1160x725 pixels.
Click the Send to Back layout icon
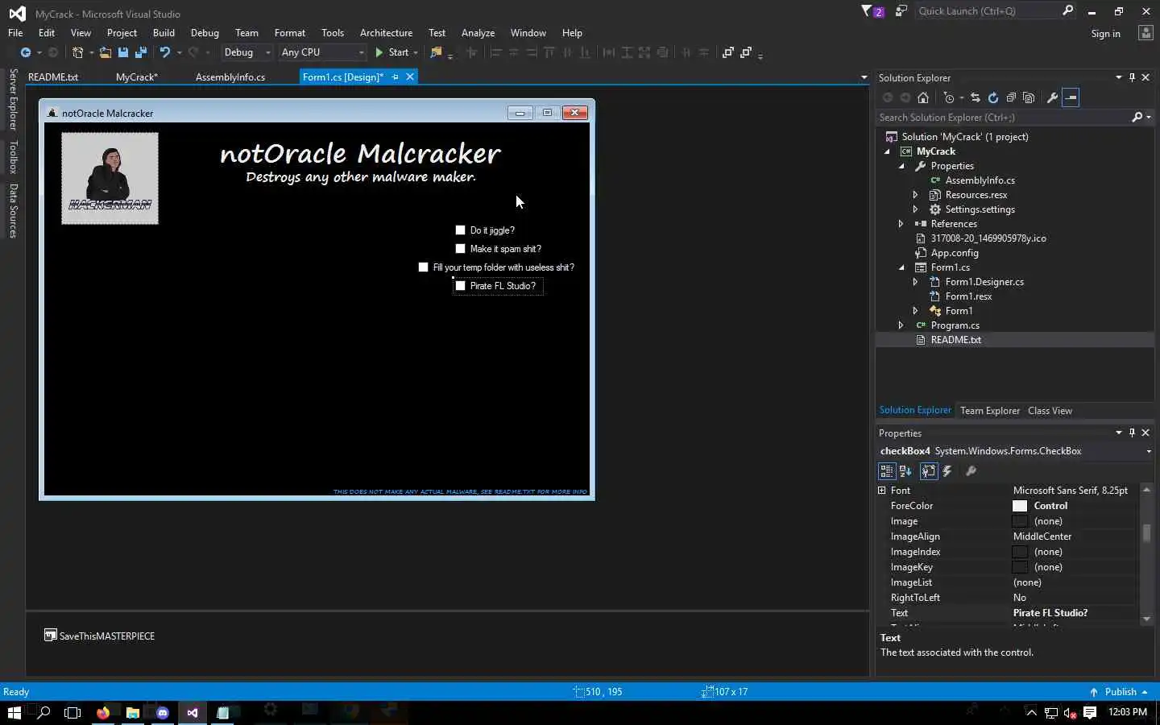tap(746, 52)
